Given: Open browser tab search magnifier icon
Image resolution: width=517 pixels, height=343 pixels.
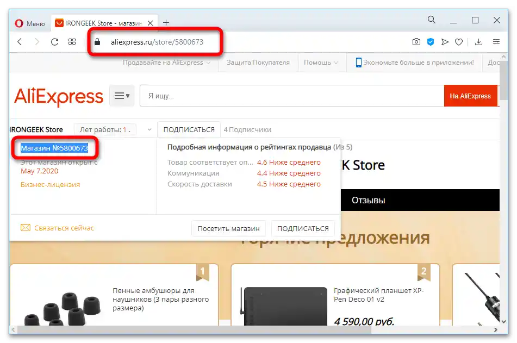Looking at the screenshot, I should [x=431, y=20].
